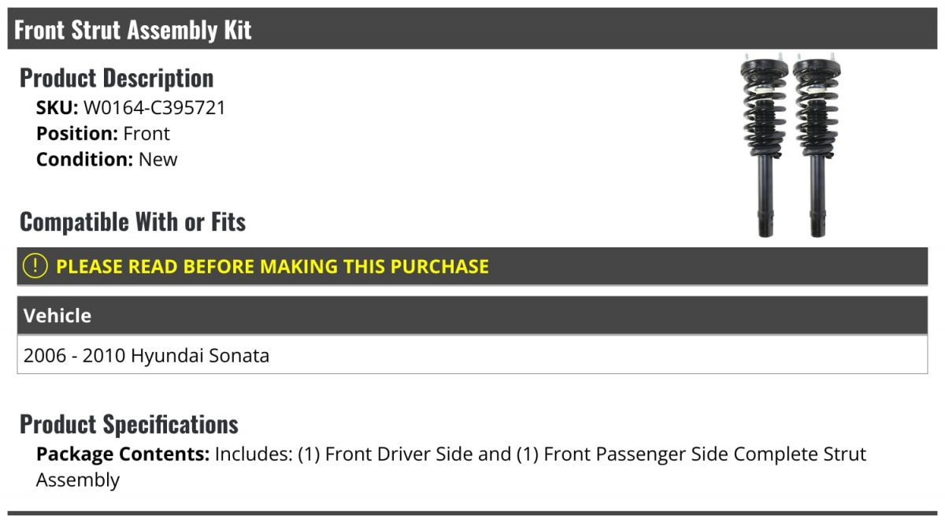Select the Vehicle table header
Image resolution: width=945 pixels, height=523 pixels.
pos(57,316)
